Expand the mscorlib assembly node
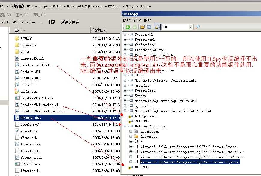Image resolution: width=261 pixels, height=176 pixels. tap(125, 85)
